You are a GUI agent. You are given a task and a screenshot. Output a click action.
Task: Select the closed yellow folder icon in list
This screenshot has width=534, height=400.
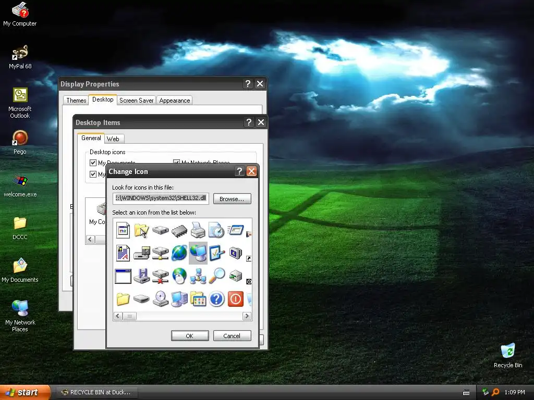pos(123,299)
